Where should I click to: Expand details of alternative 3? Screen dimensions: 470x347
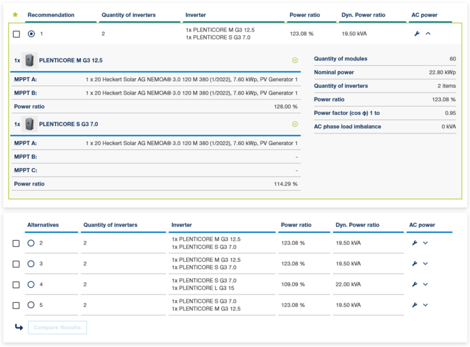425,264
